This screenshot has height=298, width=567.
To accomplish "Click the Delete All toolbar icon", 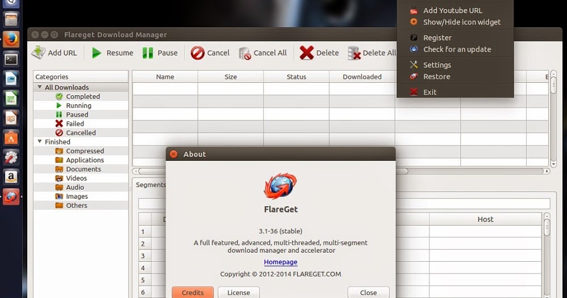I will click(x=354, y=53).
